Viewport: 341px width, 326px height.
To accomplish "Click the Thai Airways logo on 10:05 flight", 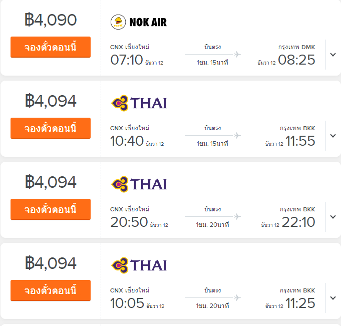I will point(139,265).
